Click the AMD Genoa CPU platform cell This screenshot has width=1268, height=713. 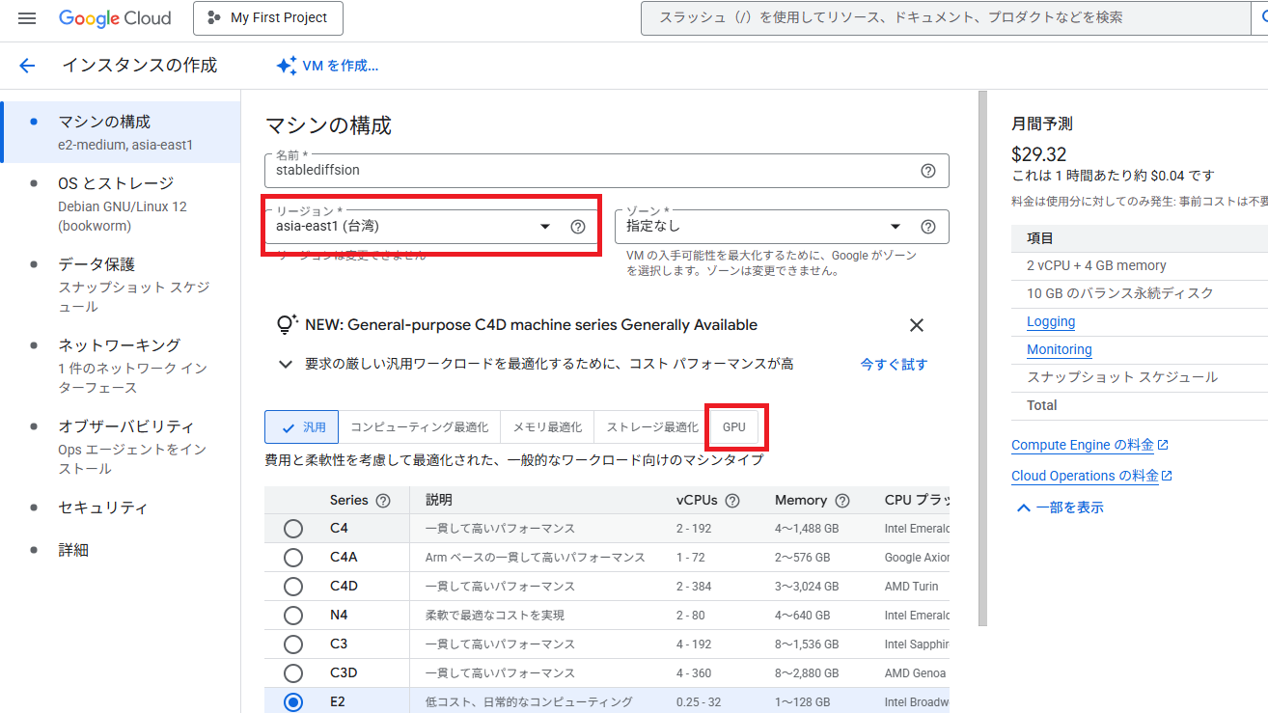[x=916, y=673]
